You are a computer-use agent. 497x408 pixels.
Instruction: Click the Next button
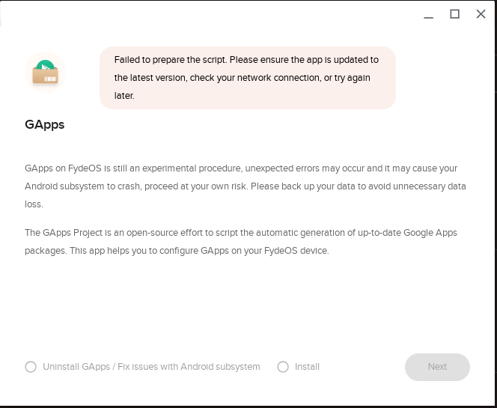point(437,367)
